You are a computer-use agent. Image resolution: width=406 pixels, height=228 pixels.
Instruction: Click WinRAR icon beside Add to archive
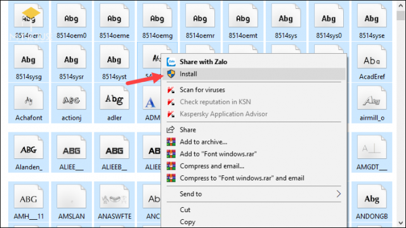click(171, 142)
